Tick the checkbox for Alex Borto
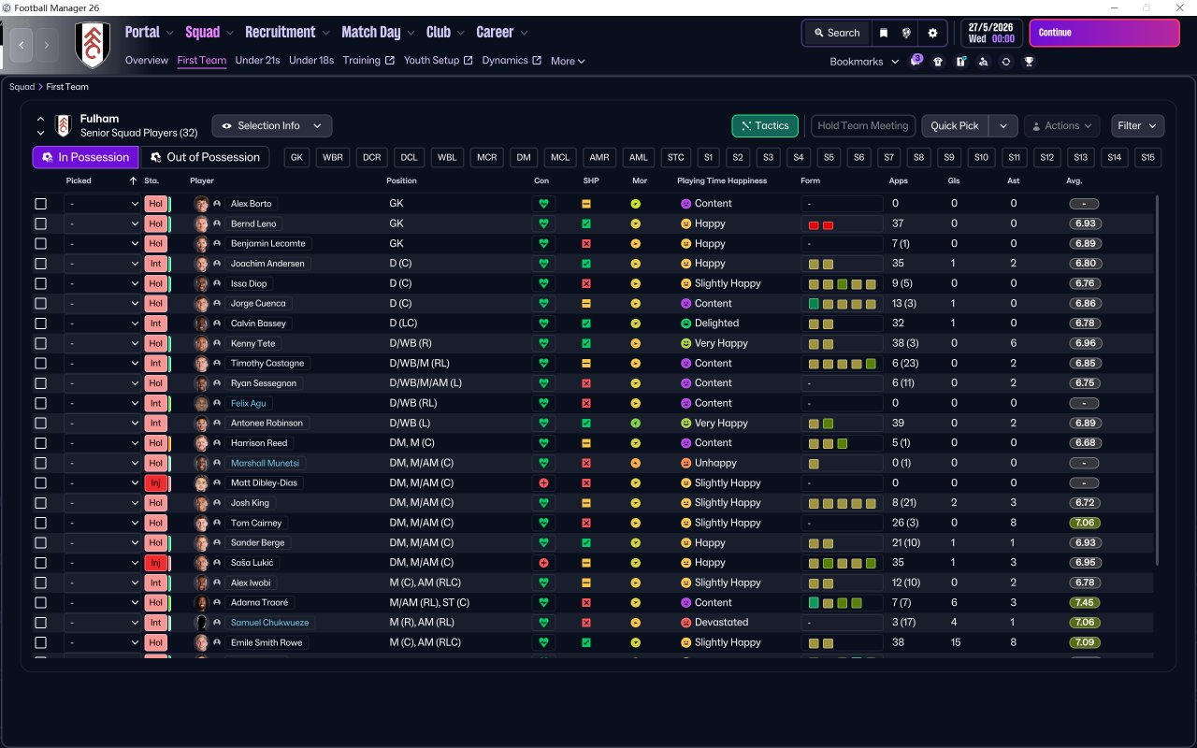 (x=40, y=204)
